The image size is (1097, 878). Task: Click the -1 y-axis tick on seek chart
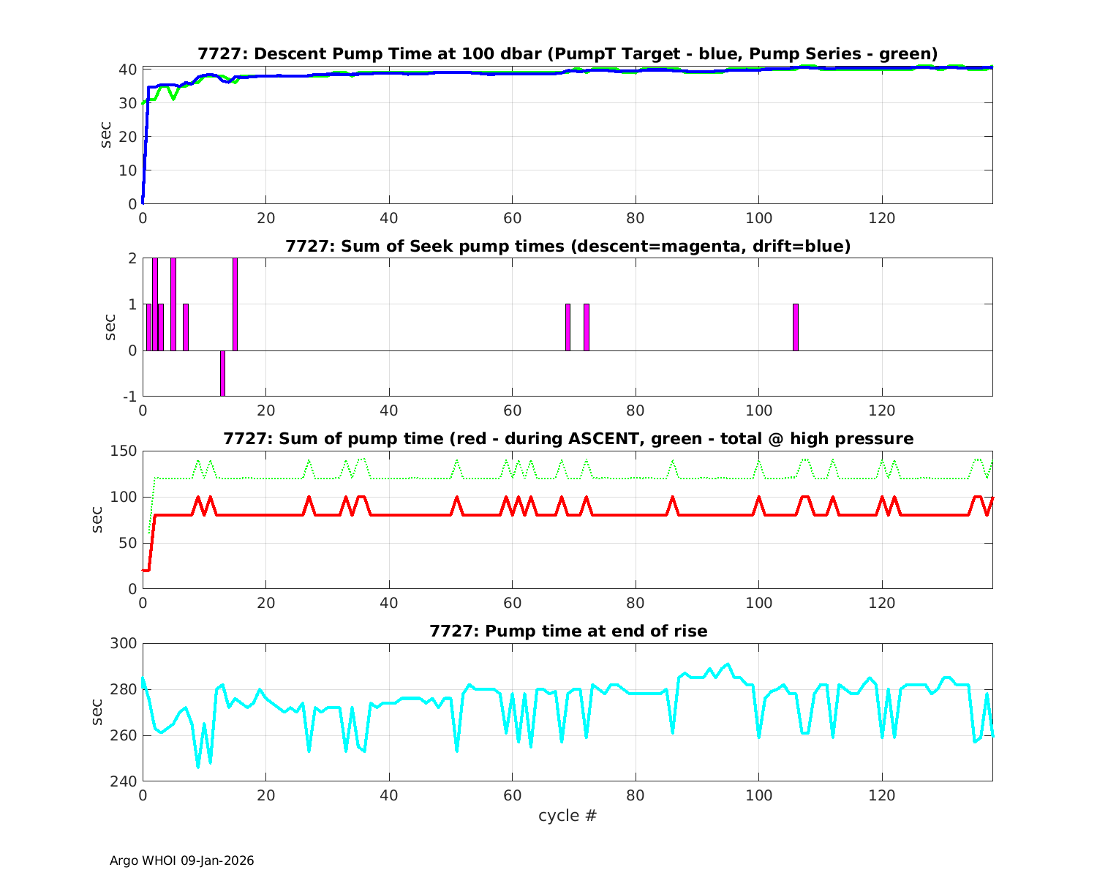(128, 397)
